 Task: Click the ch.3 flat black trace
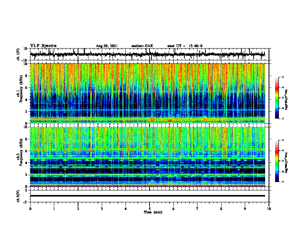(147, 196)
